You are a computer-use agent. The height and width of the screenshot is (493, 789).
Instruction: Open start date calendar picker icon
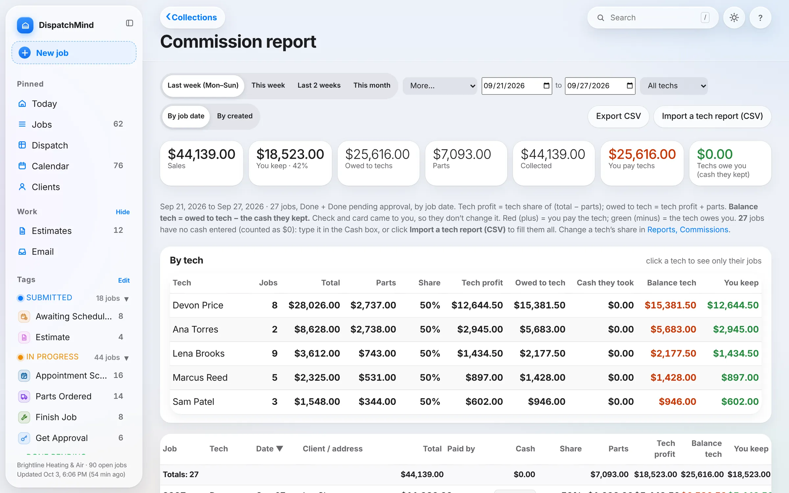pos(546,86)
